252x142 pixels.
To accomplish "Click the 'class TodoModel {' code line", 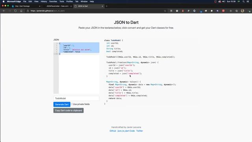I will click(x=113, y=40).
